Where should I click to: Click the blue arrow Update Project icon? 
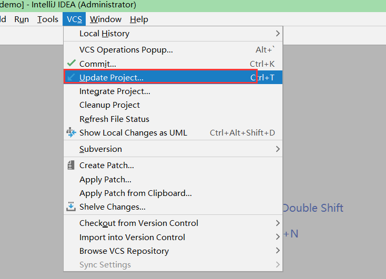point(71,77)
